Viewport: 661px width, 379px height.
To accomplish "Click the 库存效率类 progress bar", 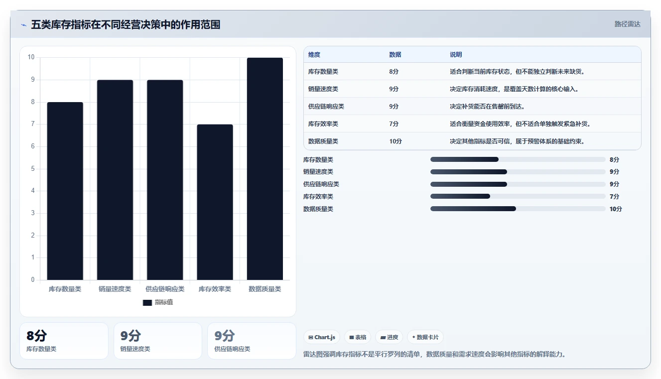I will [518, 196].
